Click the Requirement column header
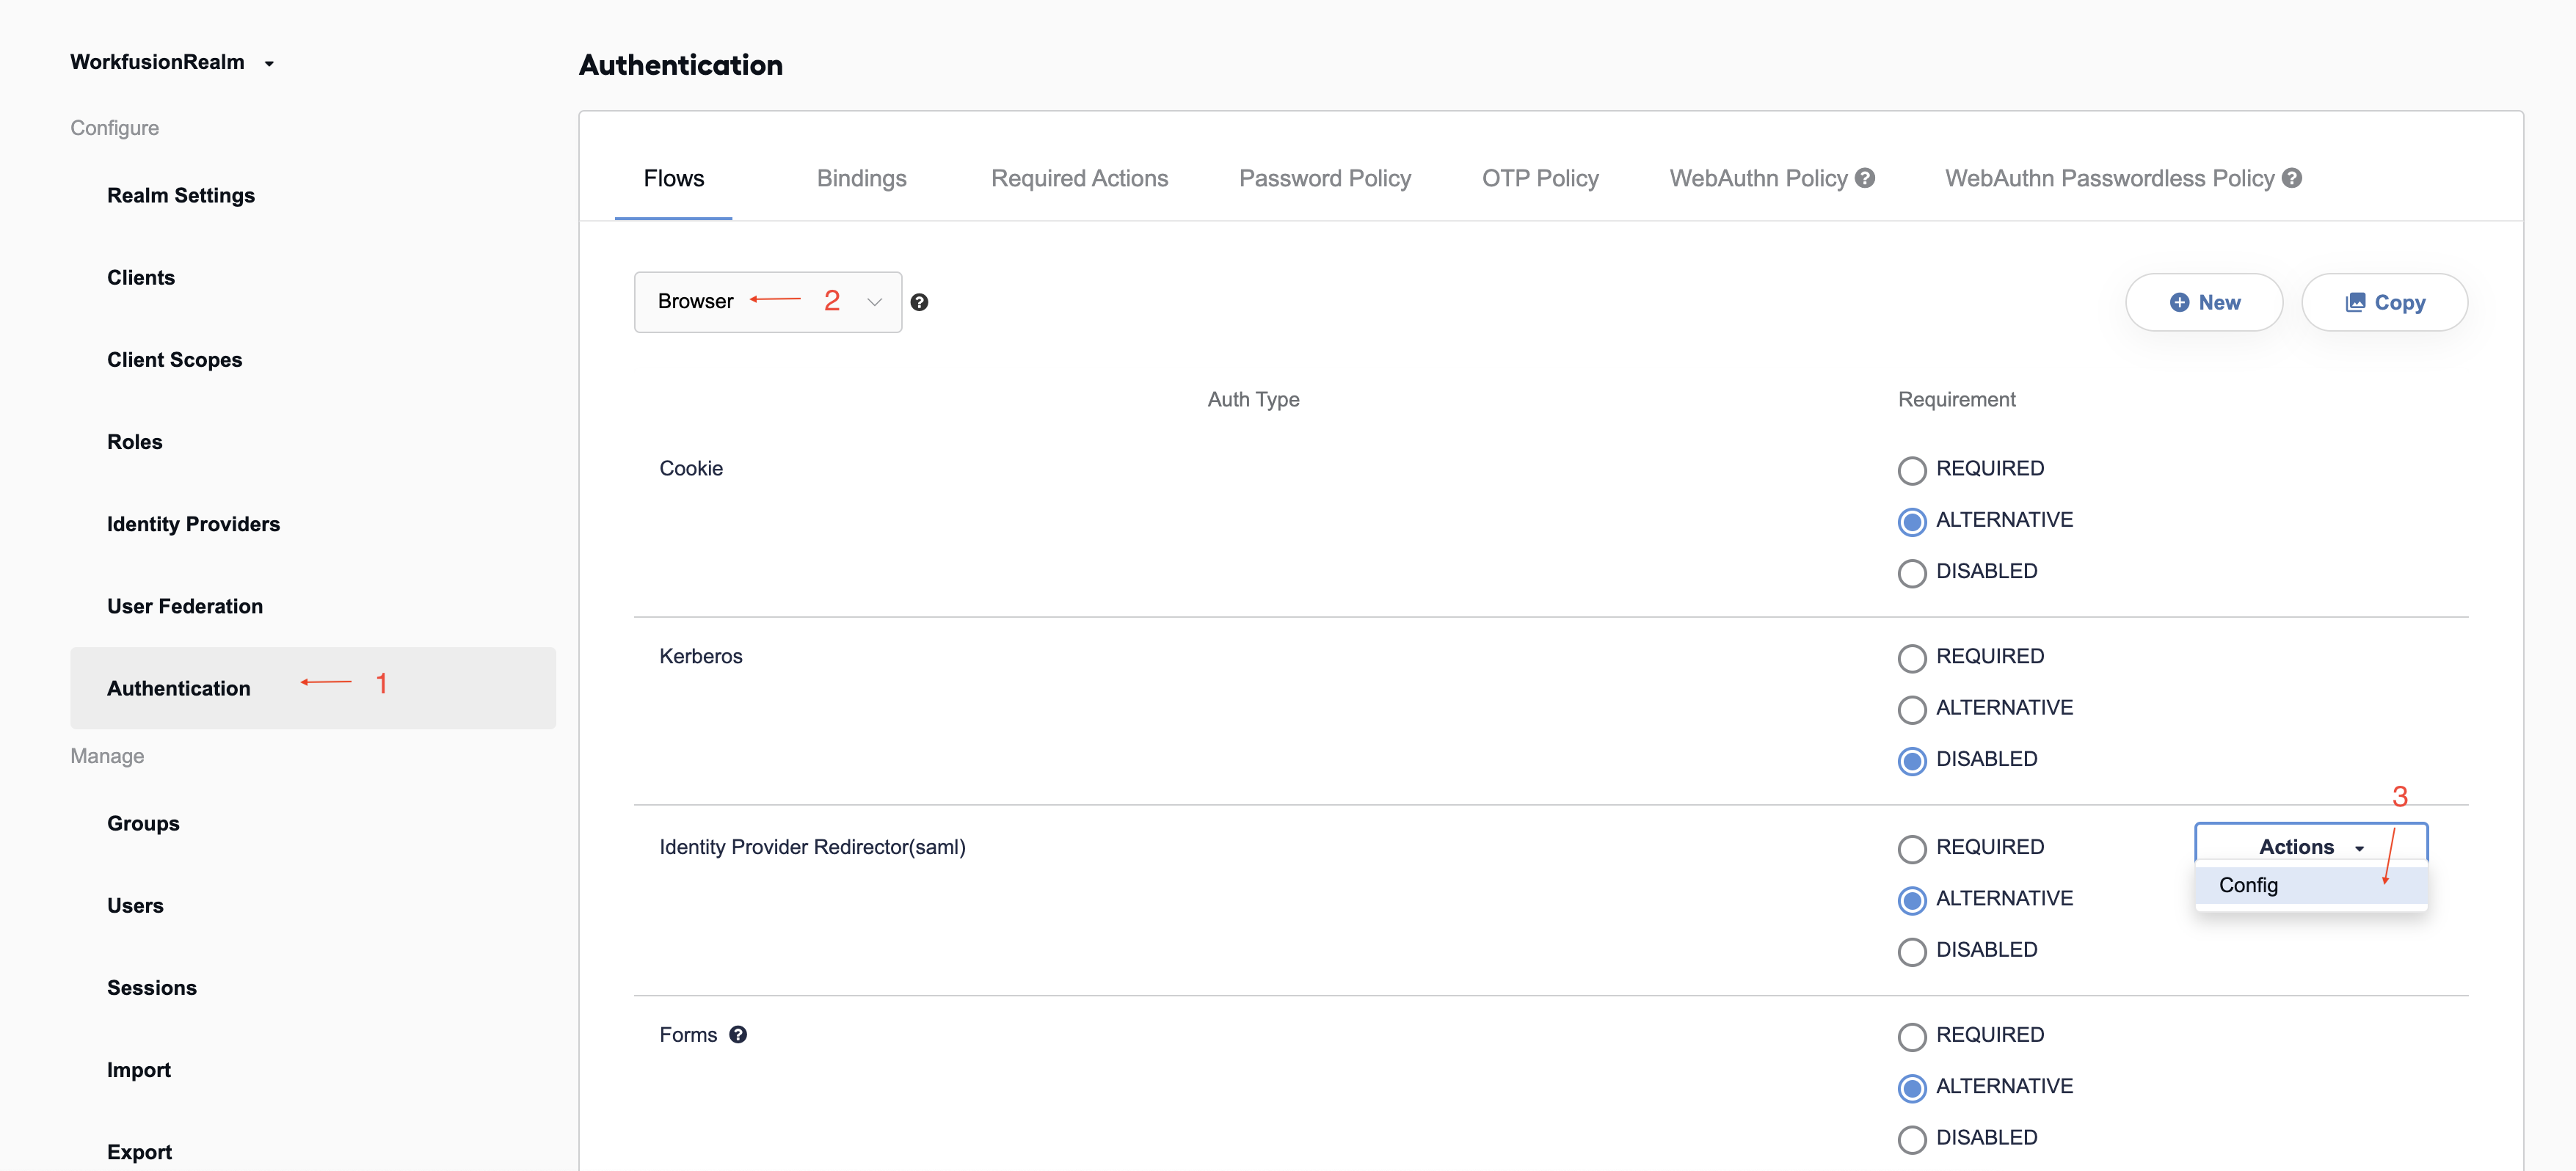The height and width of the screenshot is (1171, 2576). [x=1956, y=399]
